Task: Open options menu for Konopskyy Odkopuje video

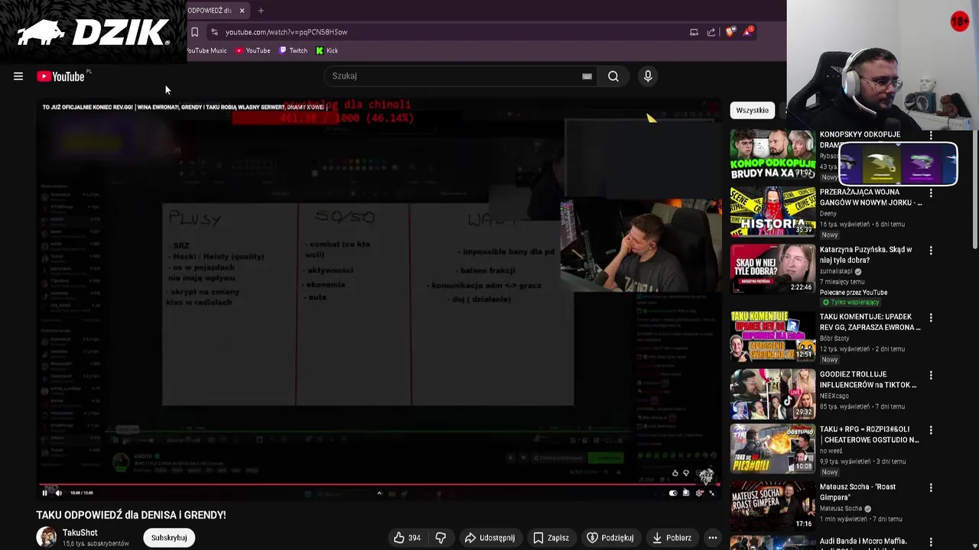Action: coord(931,135)
